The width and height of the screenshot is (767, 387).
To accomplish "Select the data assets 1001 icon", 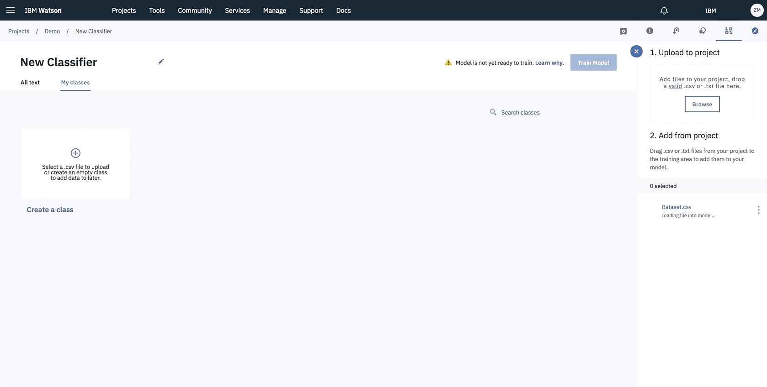I will [x=729, y=31].
